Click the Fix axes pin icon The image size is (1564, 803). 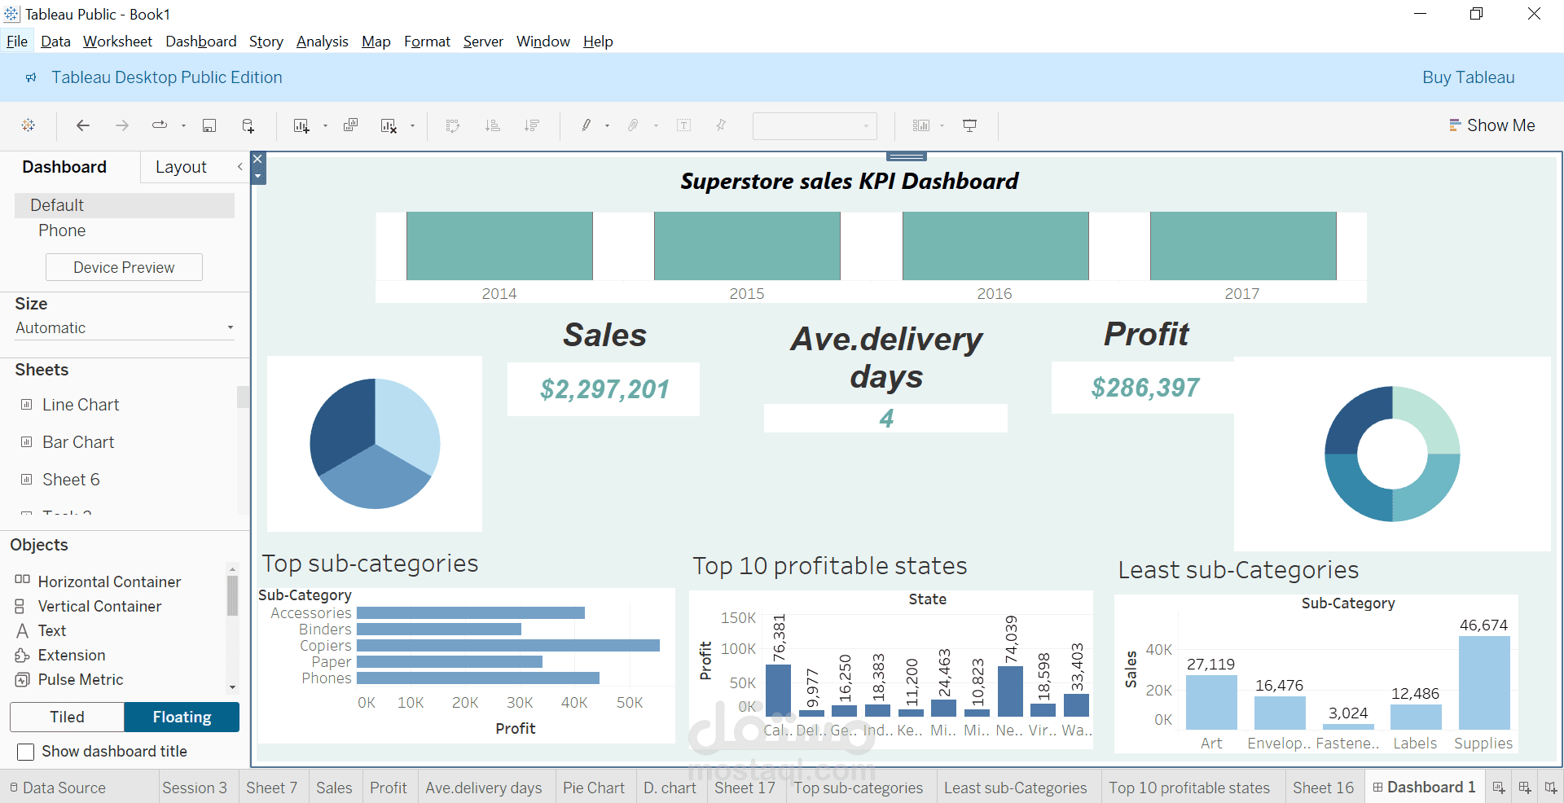pos(721,125)
